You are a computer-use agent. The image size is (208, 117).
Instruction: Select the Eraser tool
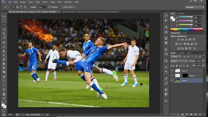pyautogui.click(x=4, y=59)
